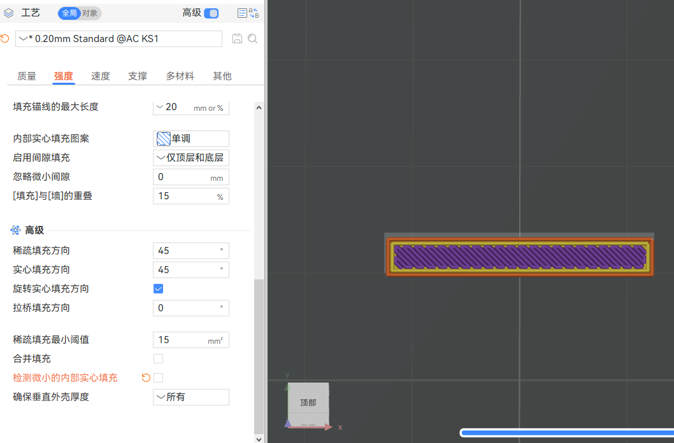Click the 填充锚线的最大长度 label
This screenshot has width=674, height=443.
pos(56,107)
